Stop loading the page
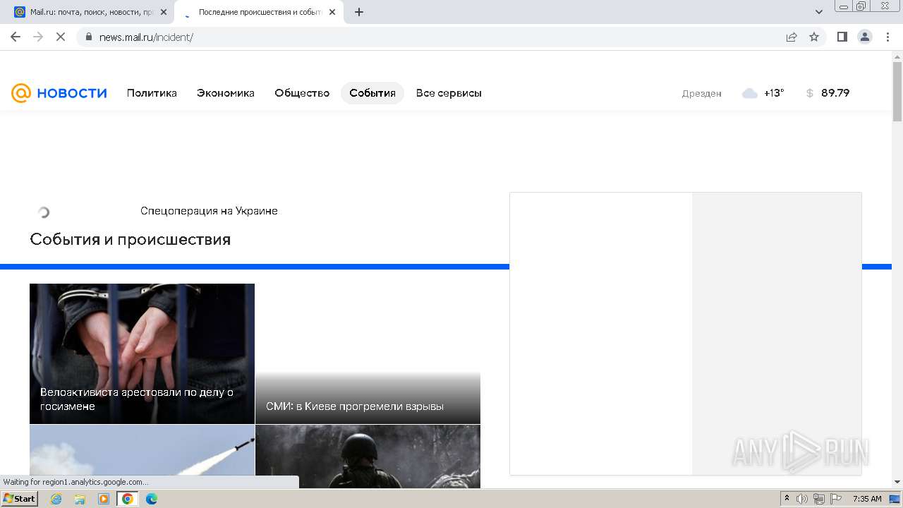903x508 pixels. [61, 37]
